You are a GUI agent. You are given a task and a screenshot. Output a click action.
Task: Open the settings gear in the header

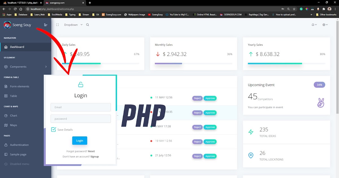click(x=324, y=25)
